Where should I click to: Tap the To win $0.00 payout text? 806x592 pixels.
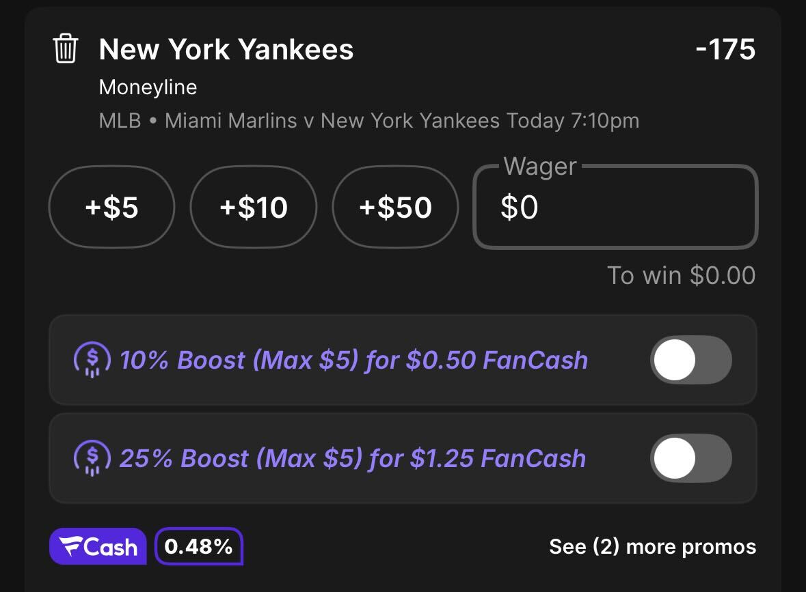681,275
